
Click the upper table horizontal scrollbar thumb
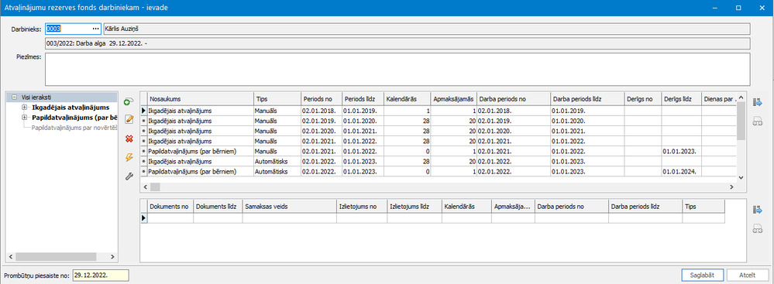[x=155, y=187]
